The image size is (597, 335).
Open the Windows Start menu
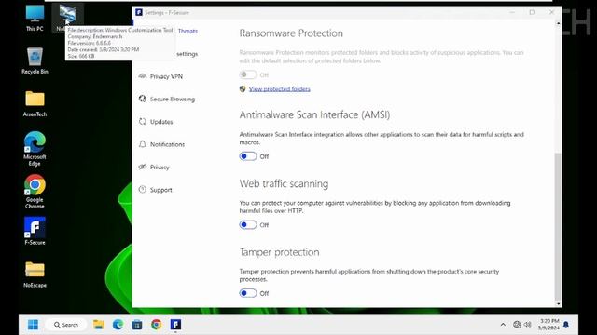34,325
